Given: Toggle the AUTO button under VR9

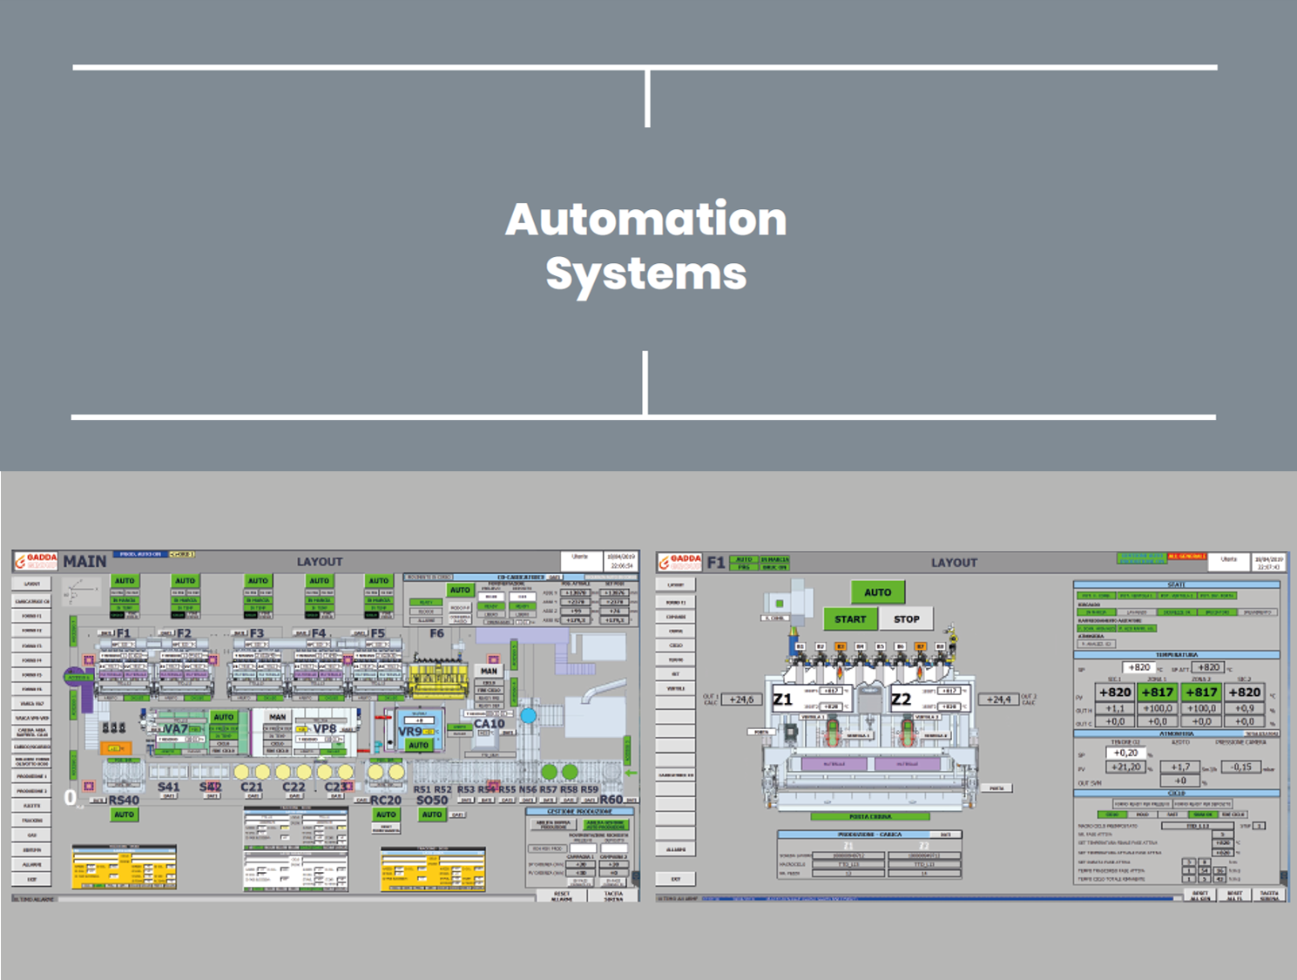Looking at the screenshot, I should click(419, 746).
